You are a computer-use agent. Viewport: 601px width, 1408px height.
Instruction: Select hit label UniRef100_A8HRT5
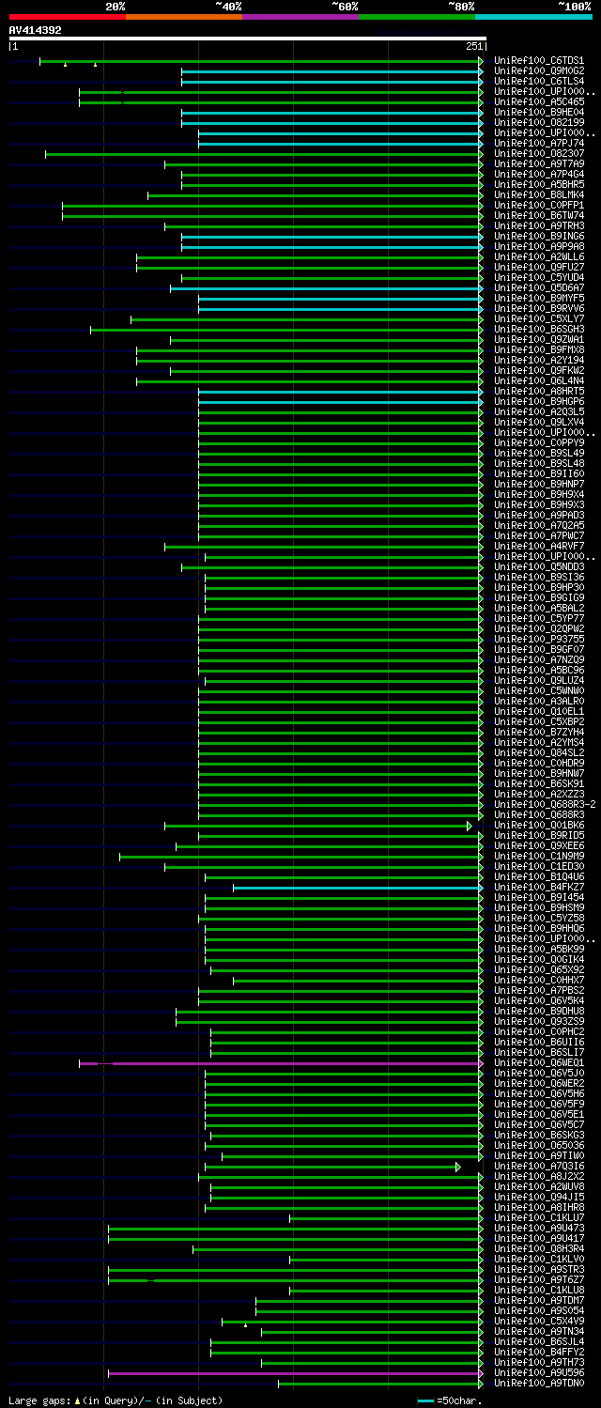[539, 392]
